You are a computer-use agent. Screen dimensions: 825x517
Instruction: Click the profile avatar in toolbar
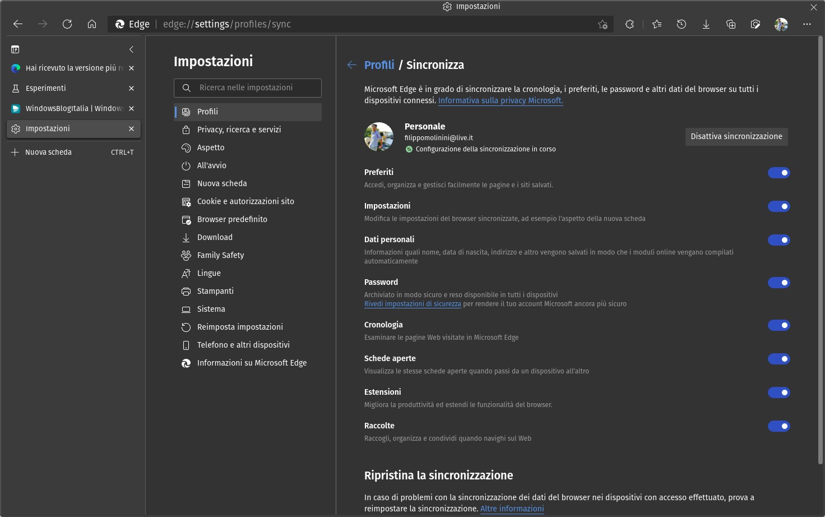[781, 24]
